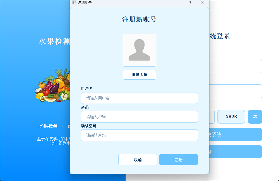Click the 注册新账号 heading
This screenshot has height=181, width=279.
(139, 19)
